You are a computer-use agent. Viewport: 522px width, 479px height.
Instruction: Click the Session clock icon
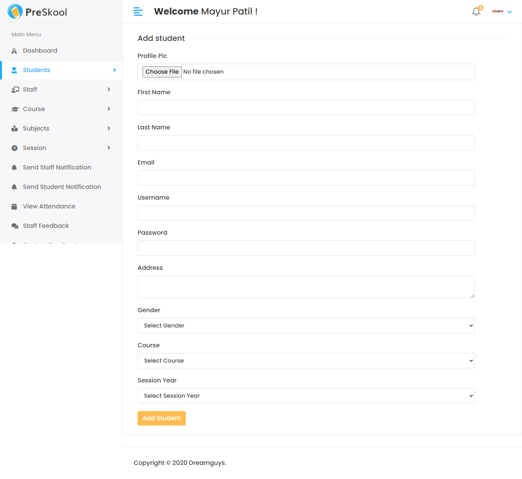tap(14, 148)
